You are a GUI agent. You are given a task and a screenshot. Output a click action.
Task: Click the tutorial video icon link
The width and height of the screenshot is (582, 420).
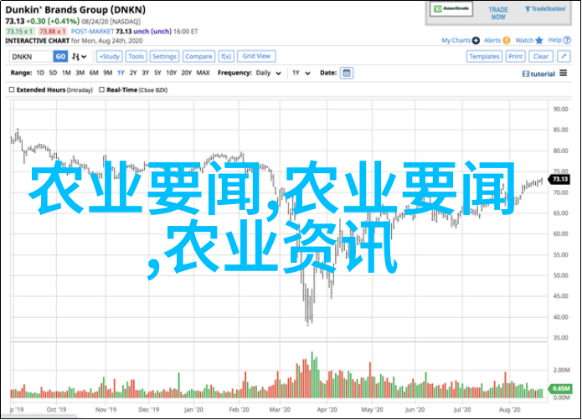(526, 74)
